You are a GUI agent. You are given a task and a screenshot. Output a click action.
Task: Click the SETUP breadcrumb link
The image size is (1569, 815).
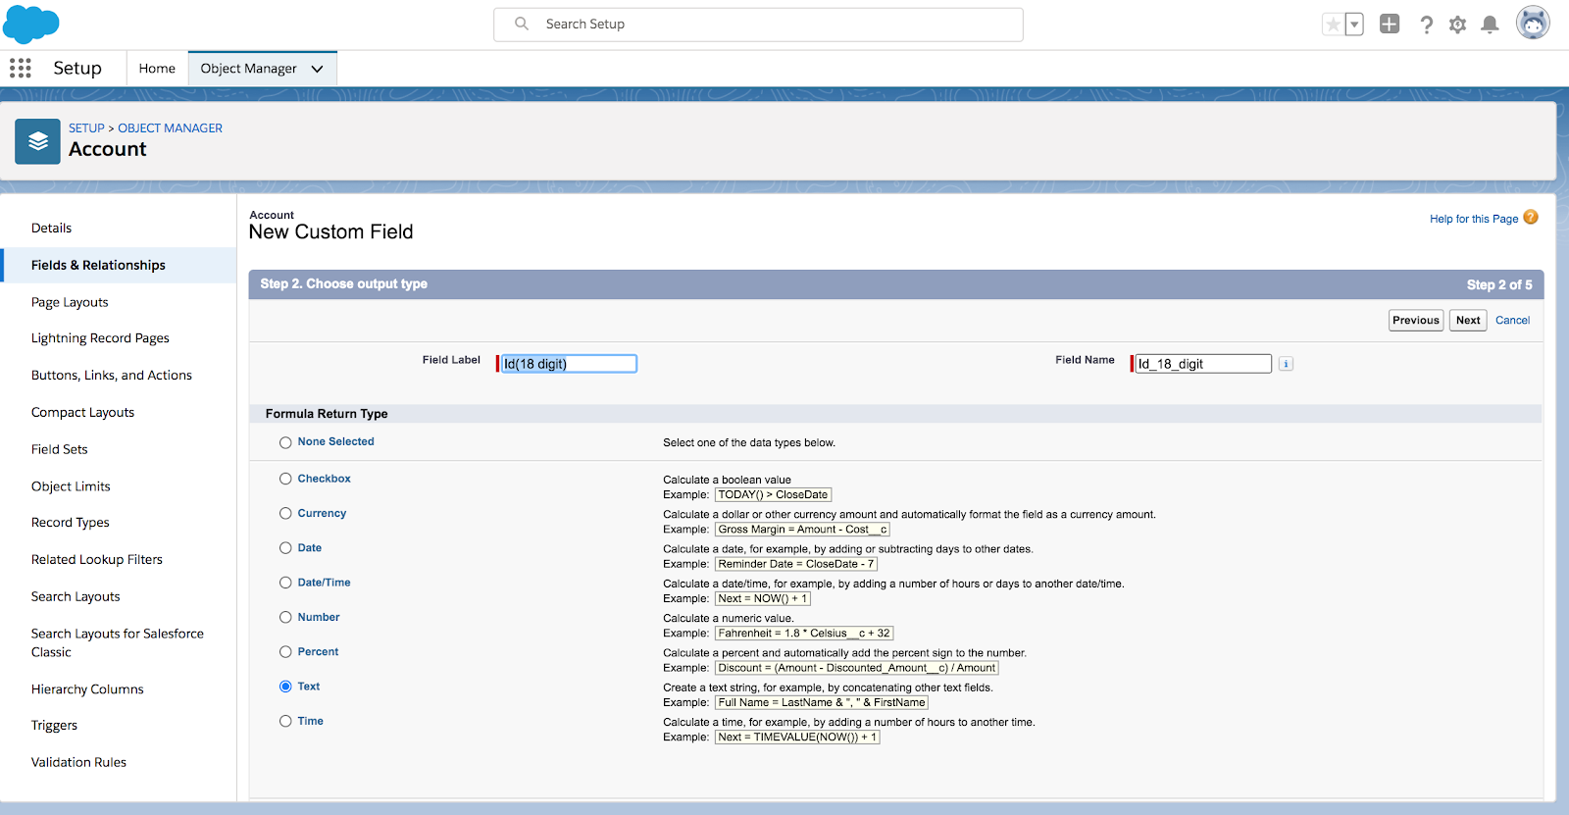click(86, 128)
